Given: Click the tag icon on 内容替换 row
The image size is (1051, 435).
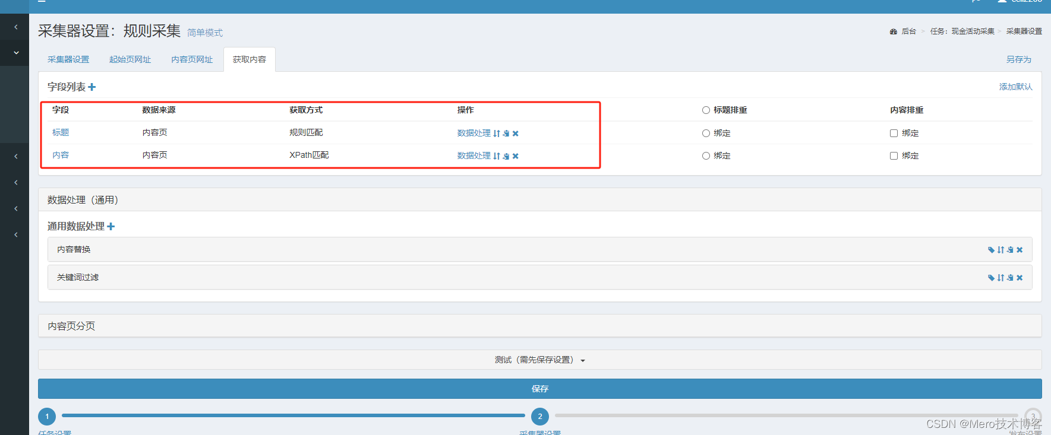Looking at the screenshot, I should pos(991,250).
